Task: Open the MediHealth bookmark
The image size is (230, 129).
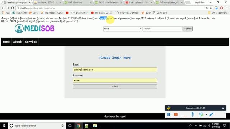Action: (x=19, y=13)
